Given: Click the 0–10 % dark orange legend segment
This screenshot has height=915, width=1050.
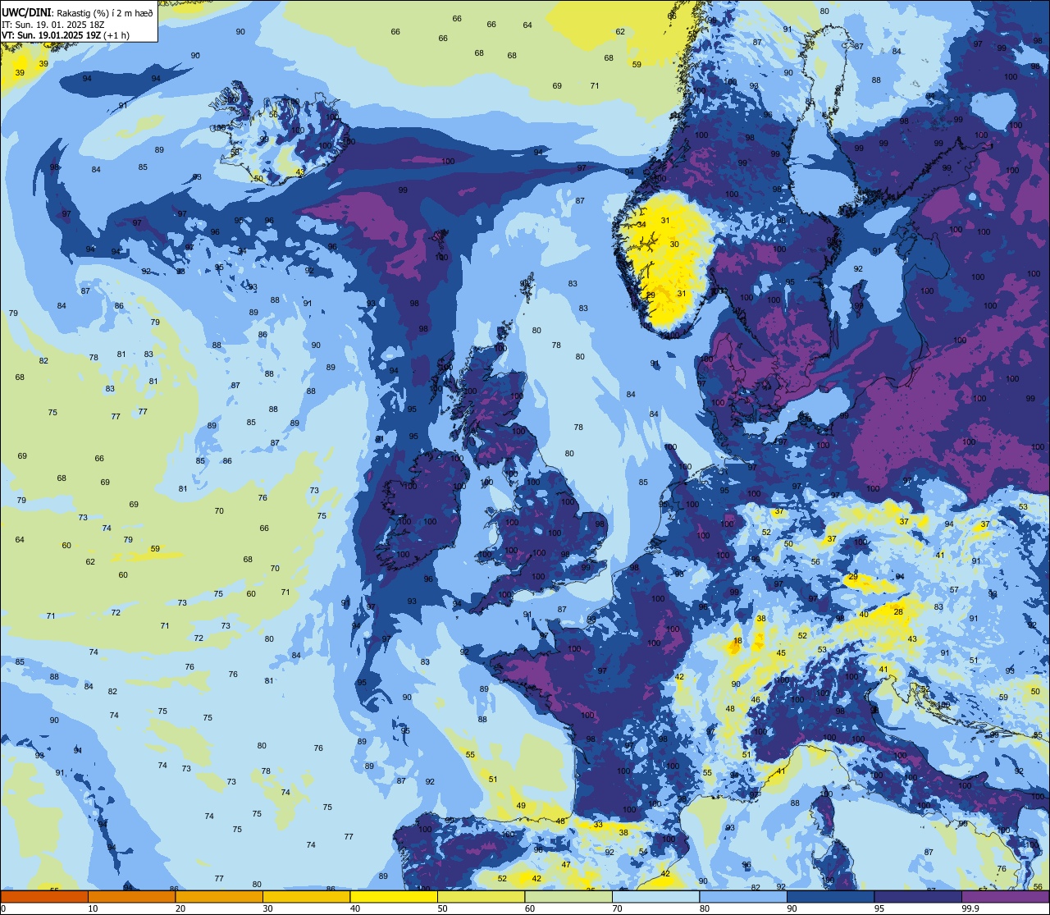Looking at the screenshot, I should click(44, 896).
